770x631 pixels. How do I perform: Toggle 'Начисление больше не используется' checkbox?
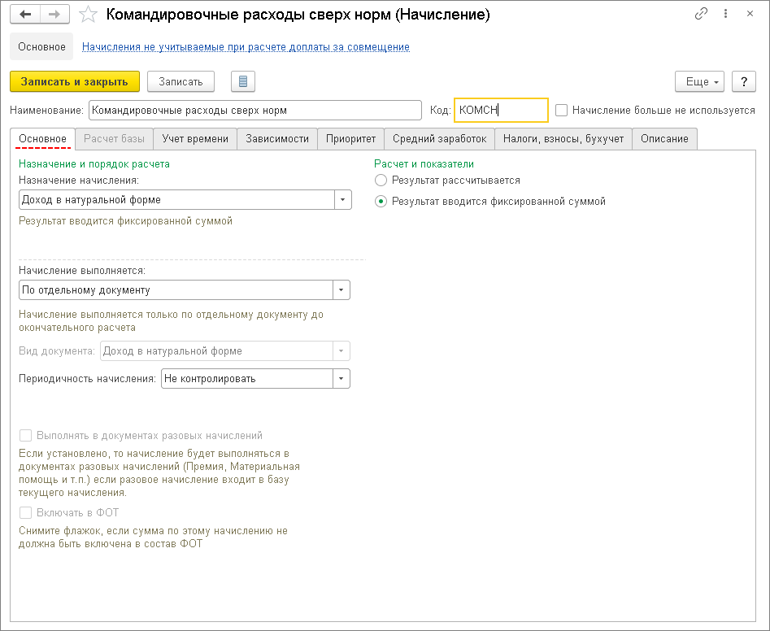point(561,110)
